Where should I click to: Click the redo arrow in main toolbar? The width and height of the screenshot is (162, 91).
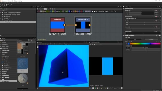click(x=11, y=5)
